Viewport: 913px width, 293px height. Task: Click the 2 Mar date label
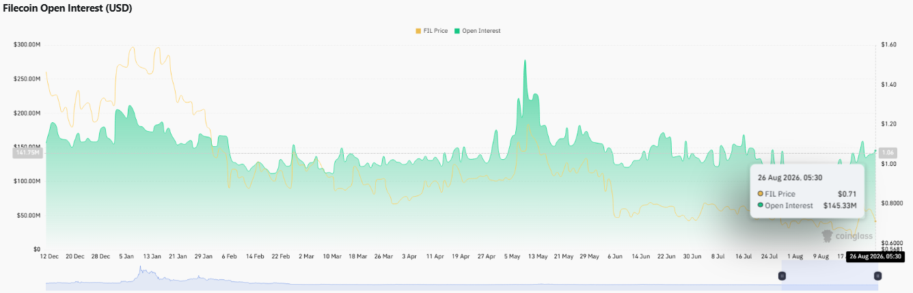coord(306,257)
